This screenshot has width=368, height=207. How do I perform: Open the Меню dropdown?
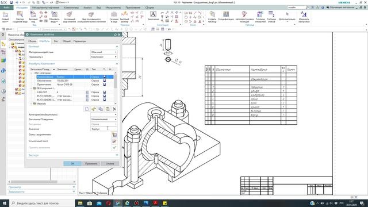tap(8, 29)
